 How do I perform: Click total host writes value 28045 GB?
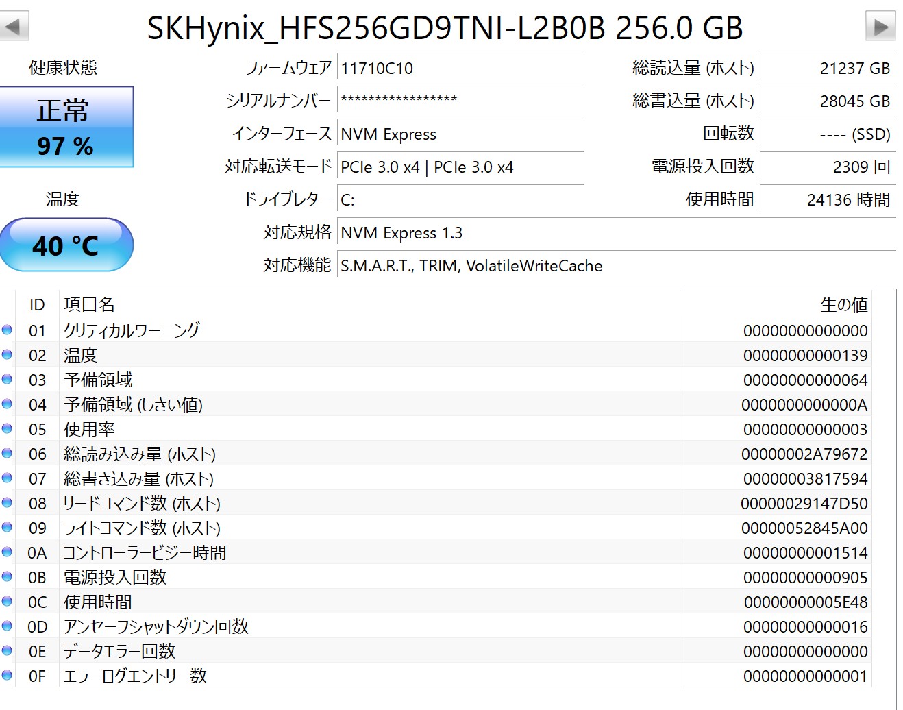point(828,101)
